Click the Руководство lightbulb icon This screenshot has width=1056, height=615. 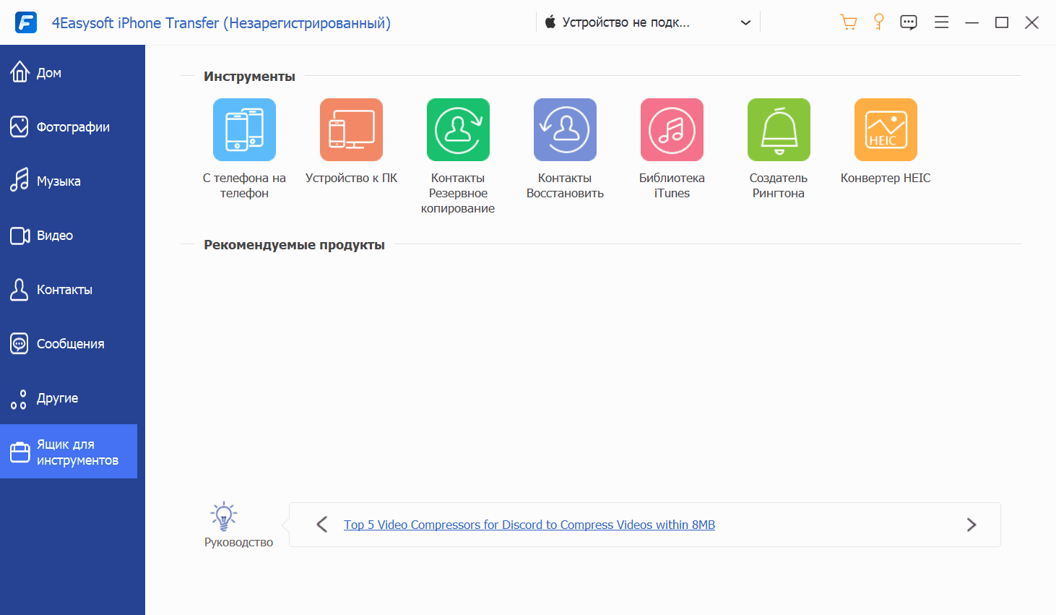[224, 516]
